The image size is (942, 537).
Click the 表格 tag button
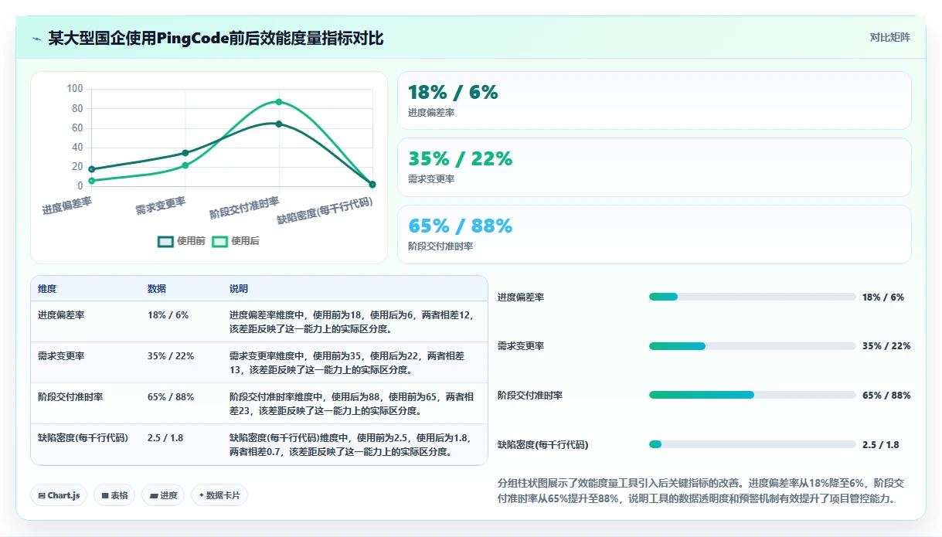point(114,495)
